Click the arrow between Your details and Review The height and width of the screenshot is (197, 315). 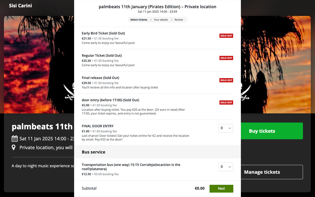pos(172,20)
